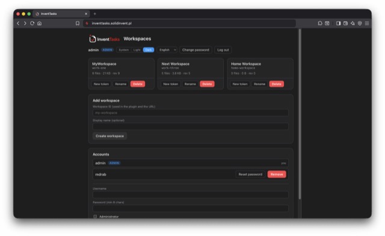Create new token for Next Workspace

(170, 84)
